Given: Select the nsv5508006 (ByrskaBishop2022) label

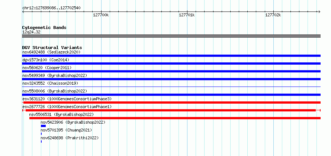Looking at the screenshot, I should coord(55,91).
